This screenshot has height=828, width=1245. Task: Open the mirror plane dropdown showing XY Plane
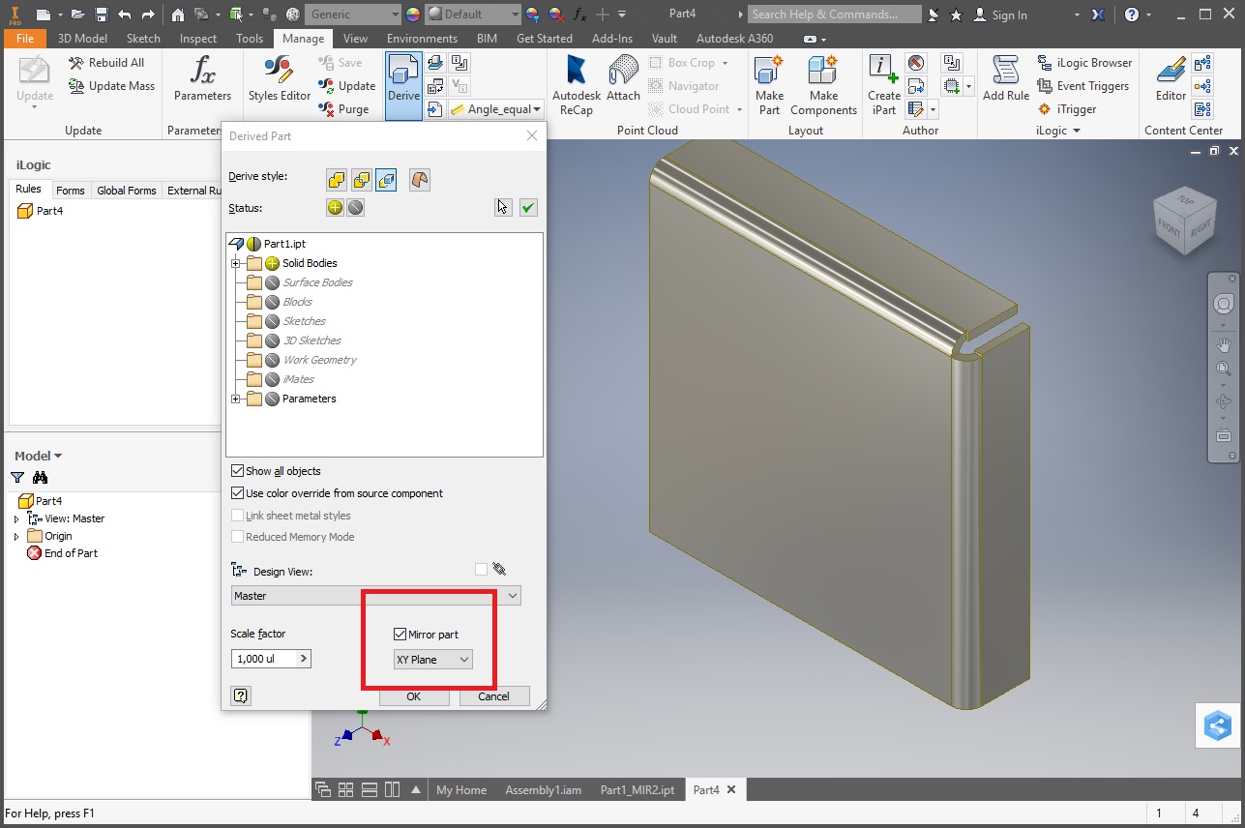pyautogui.click(x=432, y=659)
